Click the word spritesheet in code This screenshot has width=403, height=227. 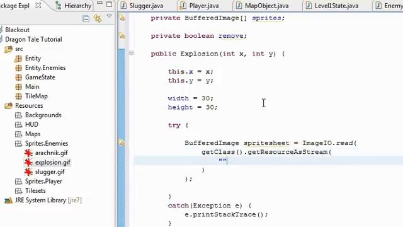pyautogui.click(x=266, y=143)
